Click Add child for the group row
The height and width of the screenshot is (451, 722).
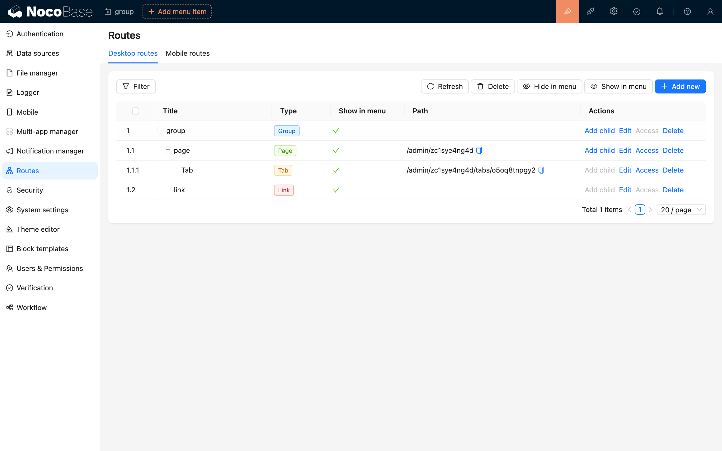point(599,131)
